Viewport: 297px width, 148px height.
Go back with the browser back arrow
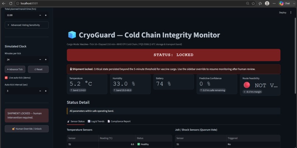pyautogui.click(x=4, y=3)
